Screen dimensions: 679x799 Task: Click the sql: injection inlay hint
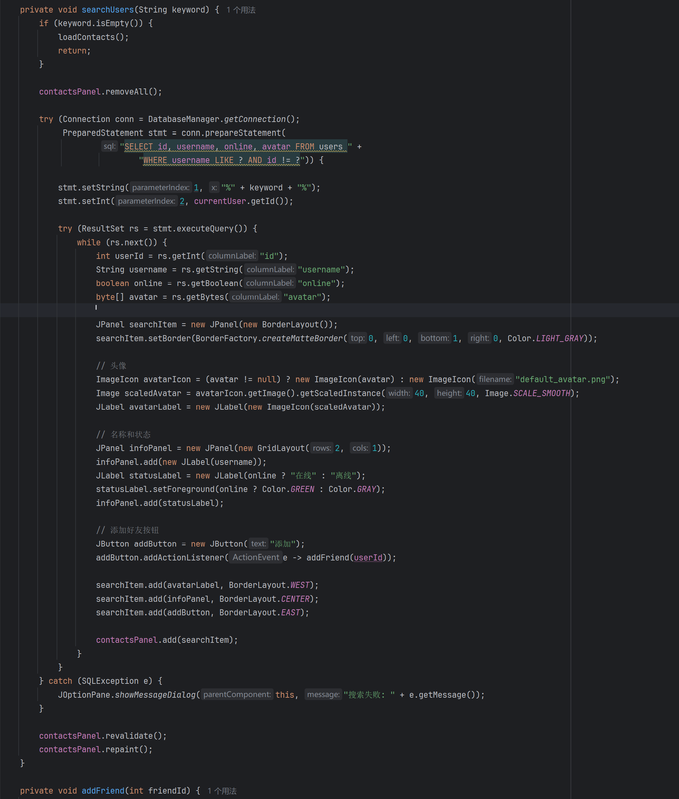click(x=109, y=147)
